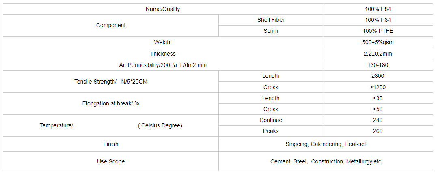Click the Tensile Strength row label
The height and width of the screenshot is (174, 436).
point(111,82)
